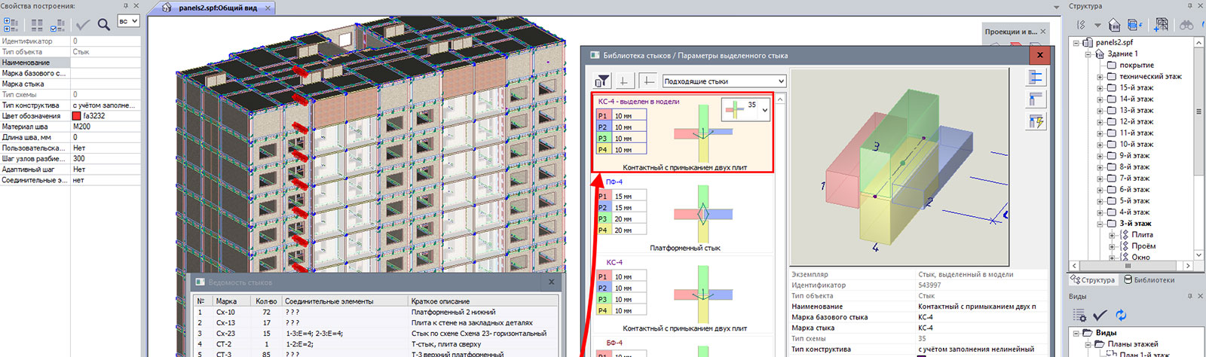This screenshot has width=1206, height=357.
Task: Click the blue refresh arrows icon in Виды panel
Action: 1121,315
